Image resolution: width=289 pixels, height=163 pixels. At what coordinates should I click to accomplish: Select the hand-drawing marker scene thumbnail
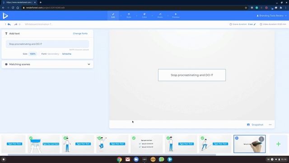click(x=250, y=144)
